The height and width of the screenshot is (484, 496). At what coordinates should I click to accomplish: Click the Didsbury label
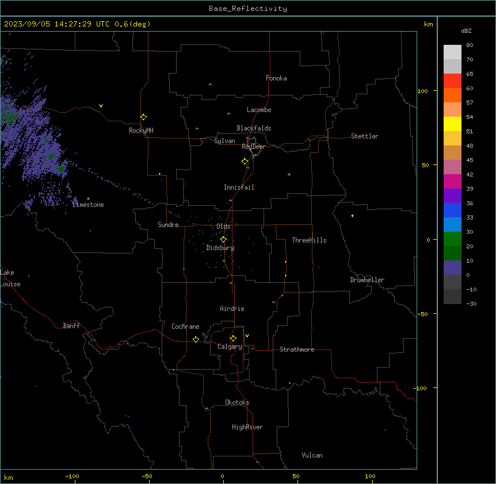[220, 248]
